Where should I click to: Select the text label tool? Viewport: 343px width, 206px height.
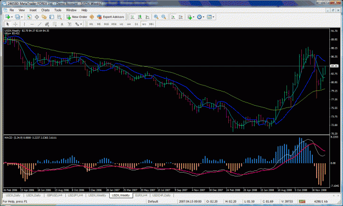(x=70, y=24)
